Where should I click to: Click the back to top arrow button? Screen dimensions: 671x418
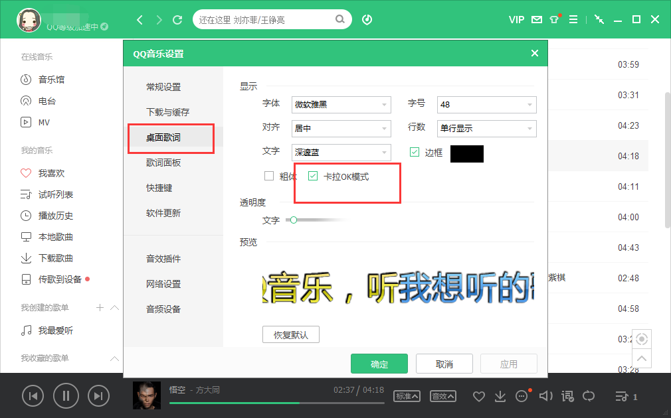(642, 358)
